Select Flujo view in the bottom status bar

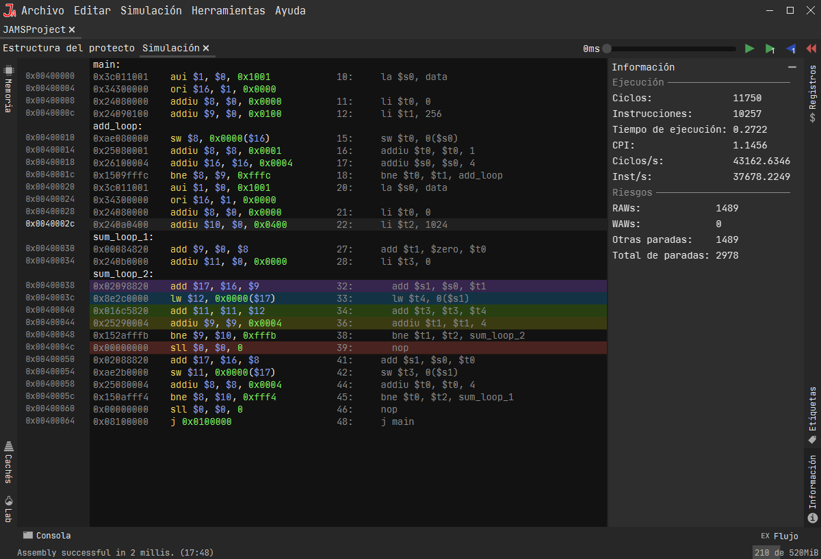click(x=785, y=536)
